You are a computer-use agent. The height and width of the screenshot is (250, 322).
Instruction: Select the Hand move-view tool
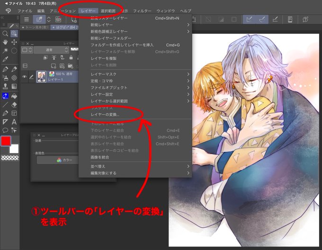(x=5, y=42)
